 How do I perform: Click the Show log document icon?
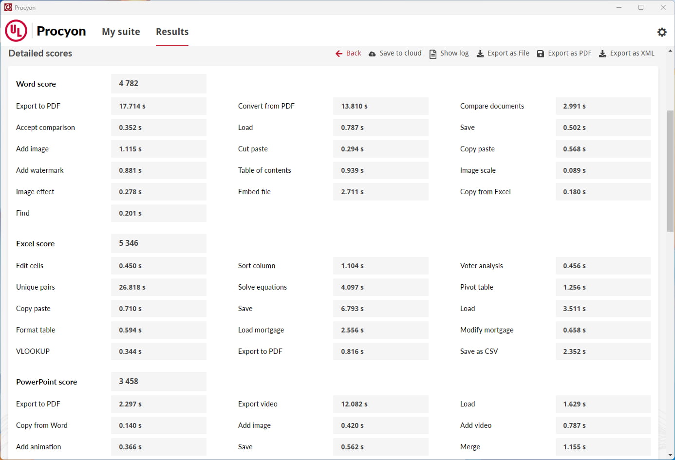tap(433, 54)
